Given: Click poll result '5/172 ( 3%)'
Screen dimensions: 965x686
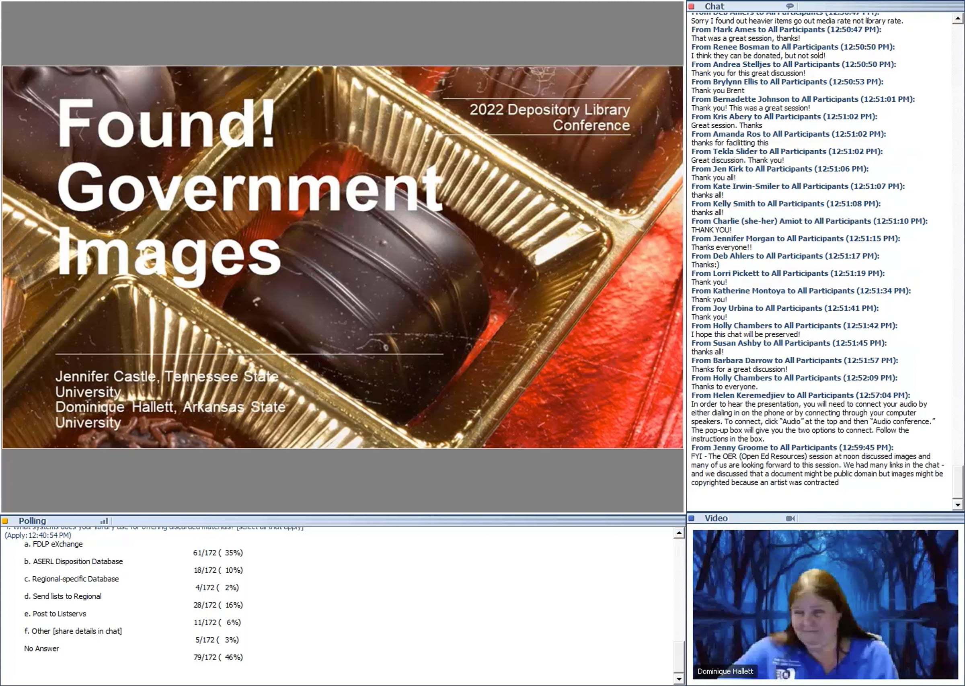Looking at the screenshot, I should 217,640.
